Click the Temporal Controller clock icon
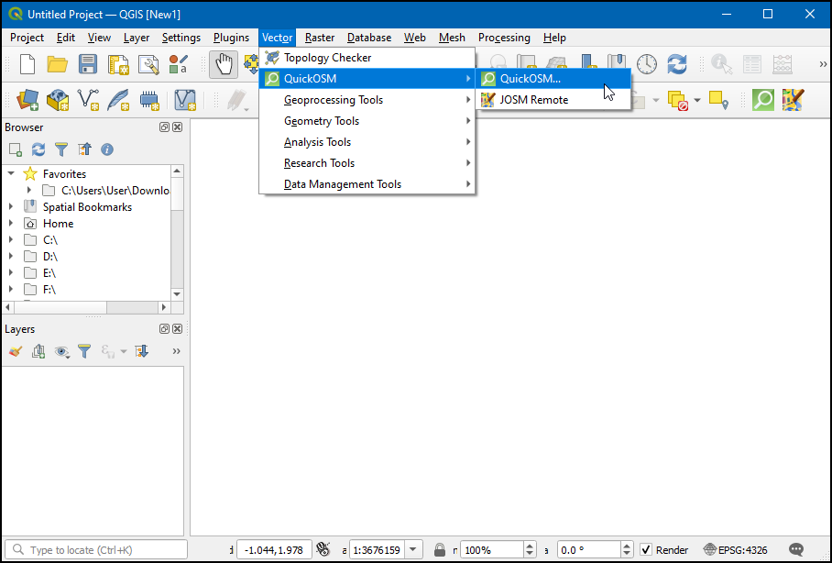832x563 pixels. pyautogui.click(x=647, y=64)
